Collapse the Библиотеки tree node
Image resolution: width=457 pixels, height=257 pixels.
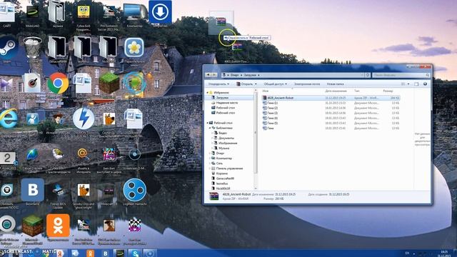pyautogui.click(x=210, y=128)
